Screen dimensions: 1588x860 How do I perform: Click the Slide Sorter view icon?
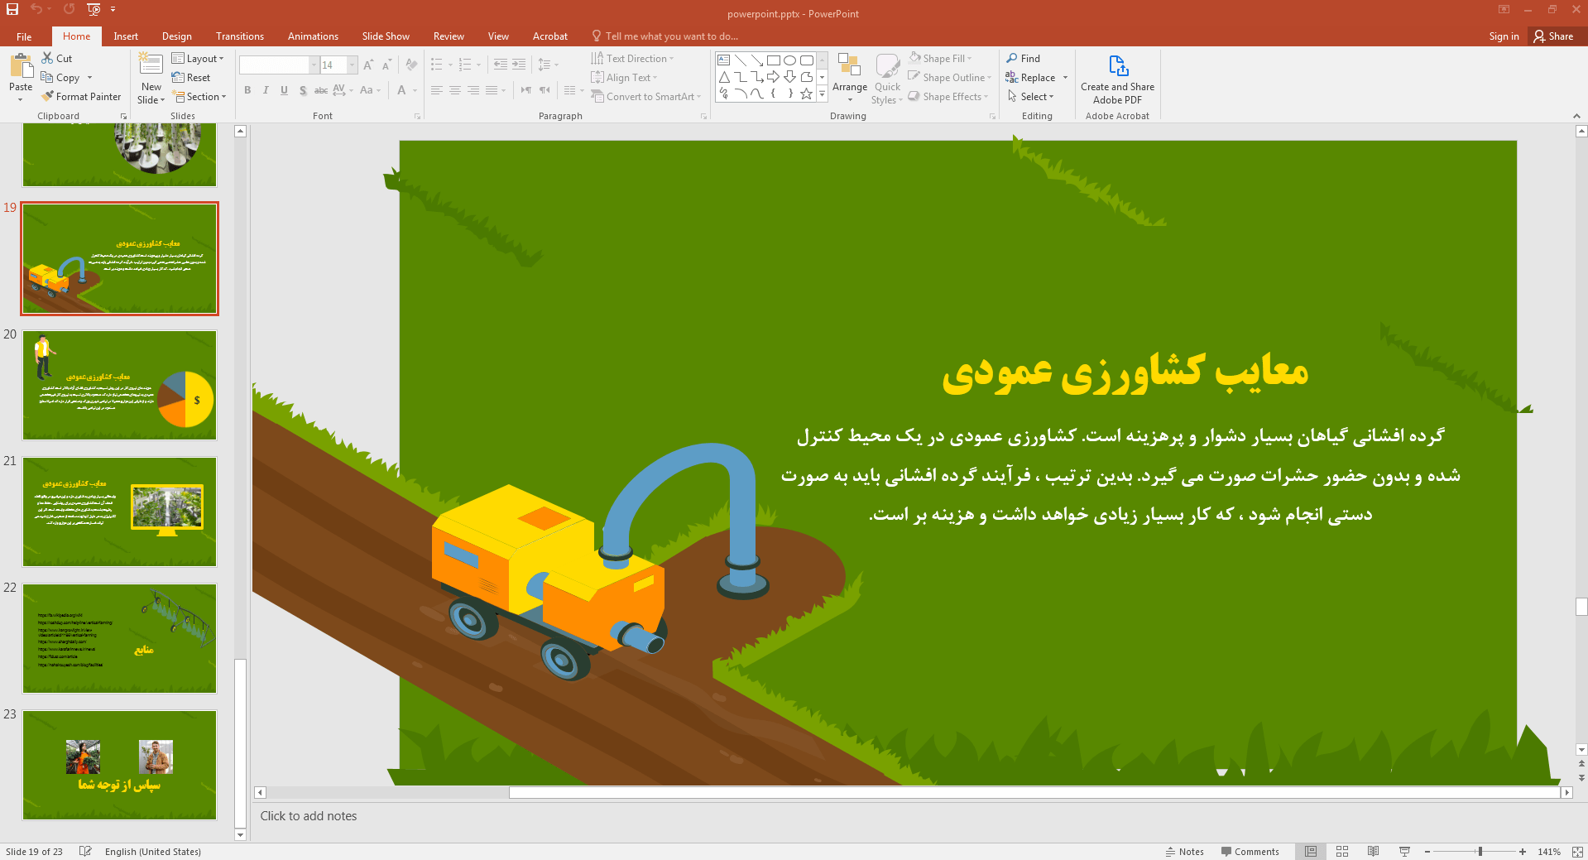coord(1342,851)
